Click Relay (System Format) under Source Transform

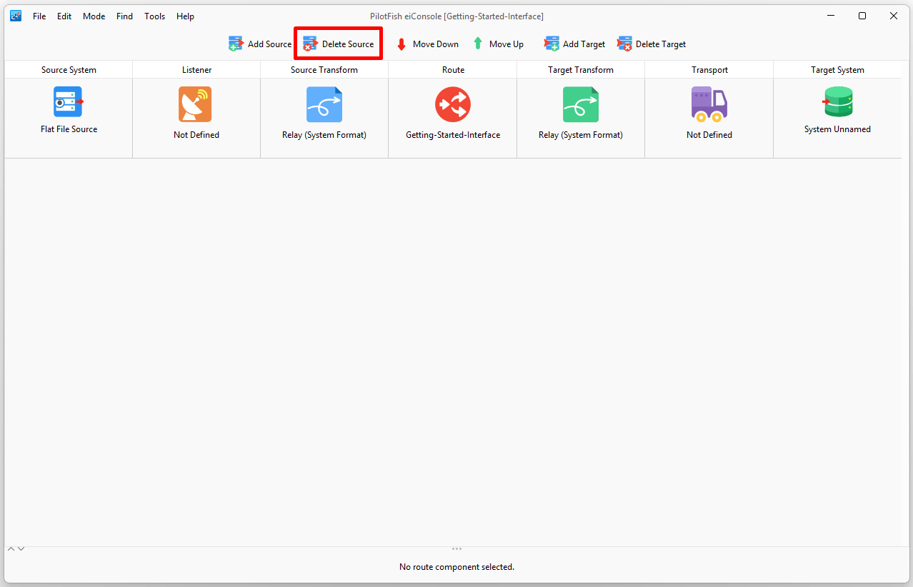tap(324, 135)
